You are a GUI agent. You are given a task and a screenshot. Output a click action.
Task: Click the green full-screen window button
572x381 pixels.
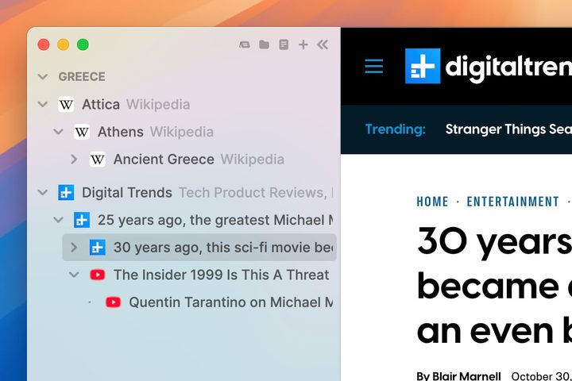pyautogui.click(x=83, y=44)
